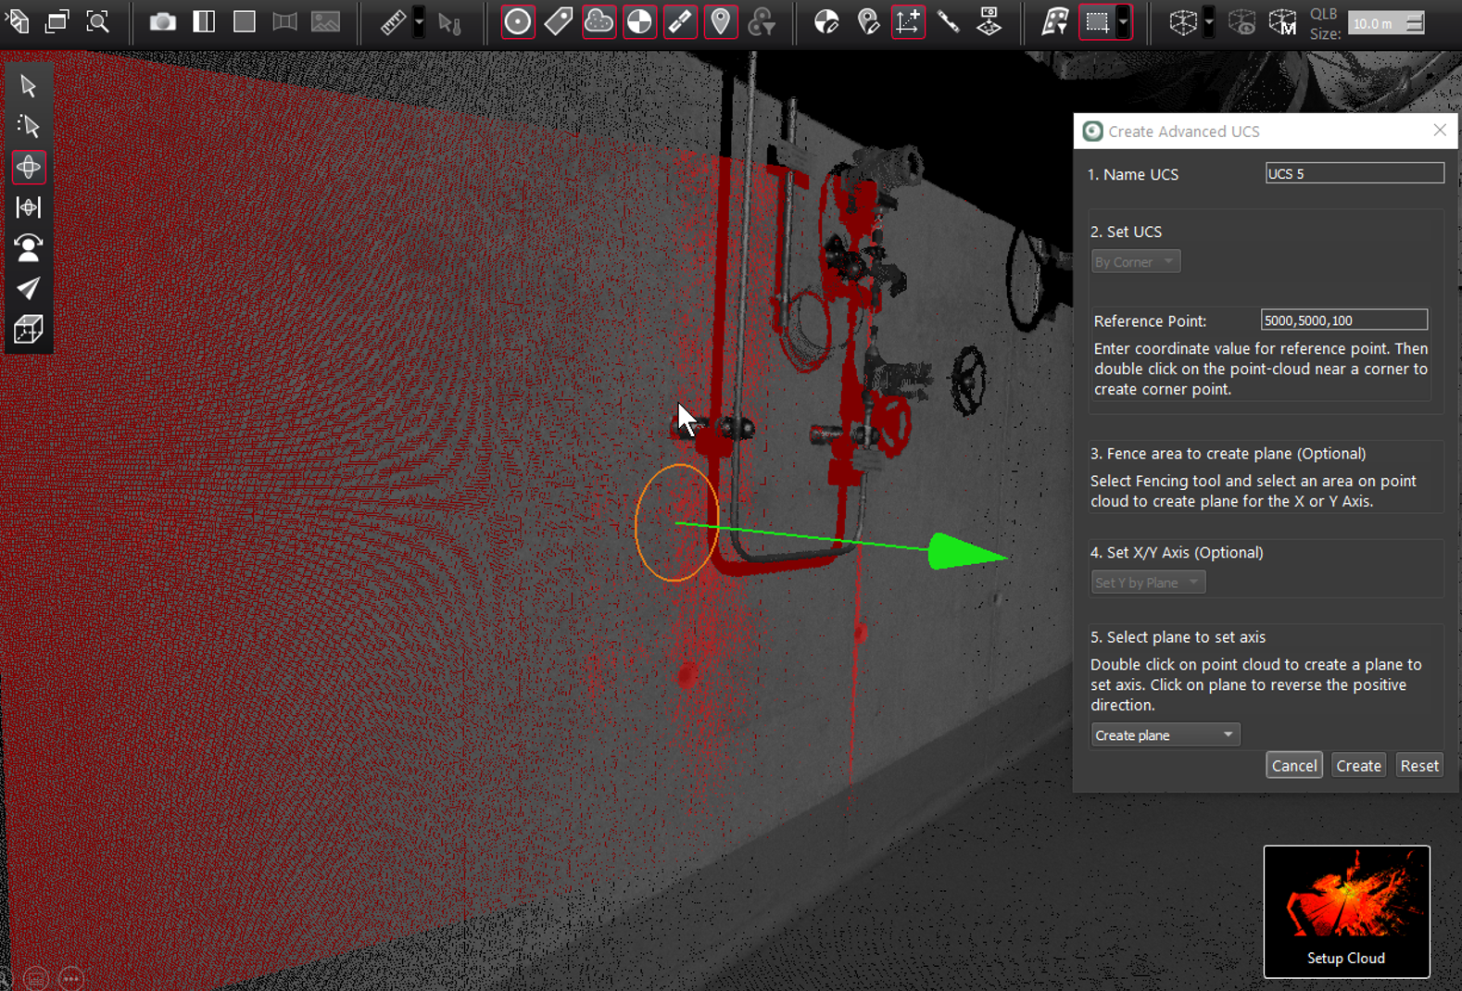The width and height of the screenshot is (1462, 991).
Task: Open the Create plane dropdown
Action: pyautogui.click(x=1165, y=734)
